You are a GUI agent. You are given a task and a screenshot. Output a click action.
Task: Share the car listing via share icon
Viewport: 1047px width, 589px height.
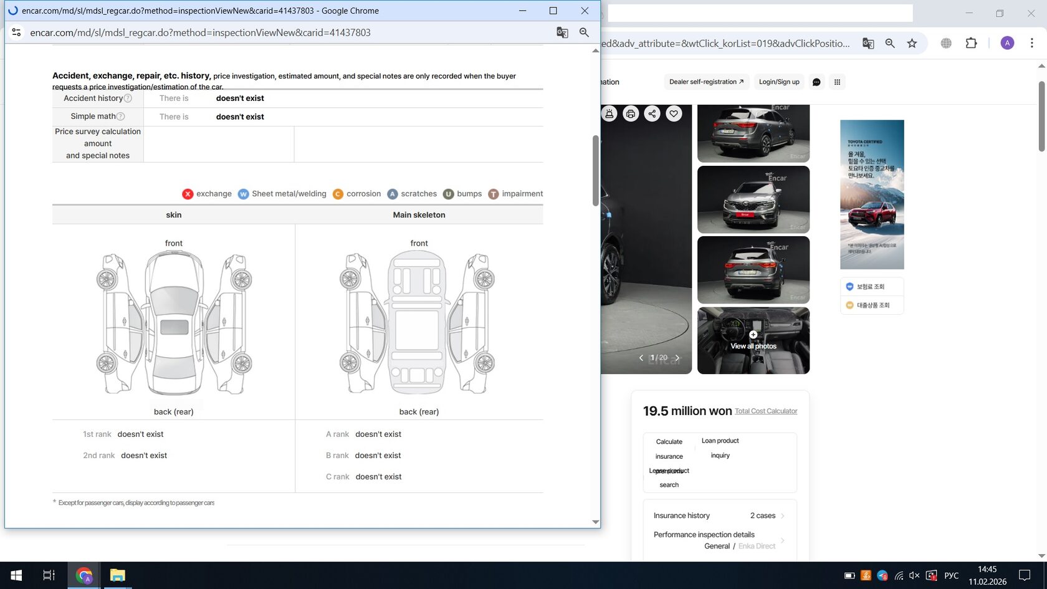(x=652, y=113)
